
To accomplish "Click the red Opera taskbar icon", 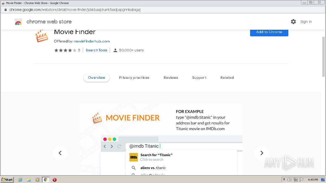I will point(55,180).
